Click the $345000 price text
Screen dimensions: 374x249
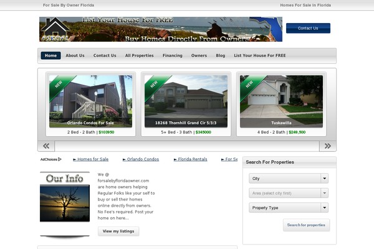(203, 132)
